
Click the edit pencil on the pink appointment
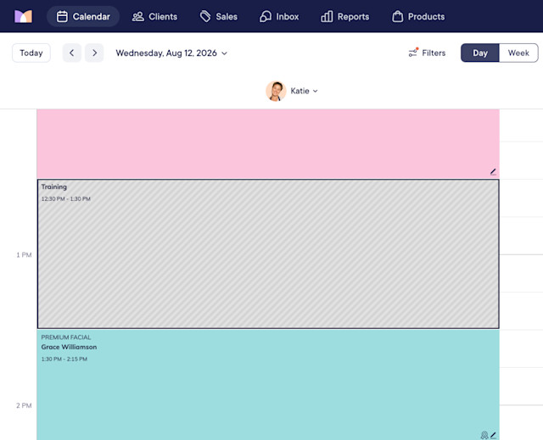point(493,171)
